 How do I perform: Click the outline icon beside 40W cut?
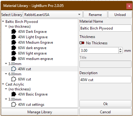click(14, 69)
